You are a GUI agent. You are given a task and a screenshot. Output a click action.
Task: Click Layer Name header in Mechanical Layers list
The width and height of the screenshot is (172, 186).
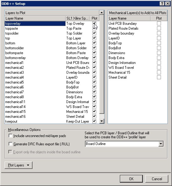pos(129,18)
